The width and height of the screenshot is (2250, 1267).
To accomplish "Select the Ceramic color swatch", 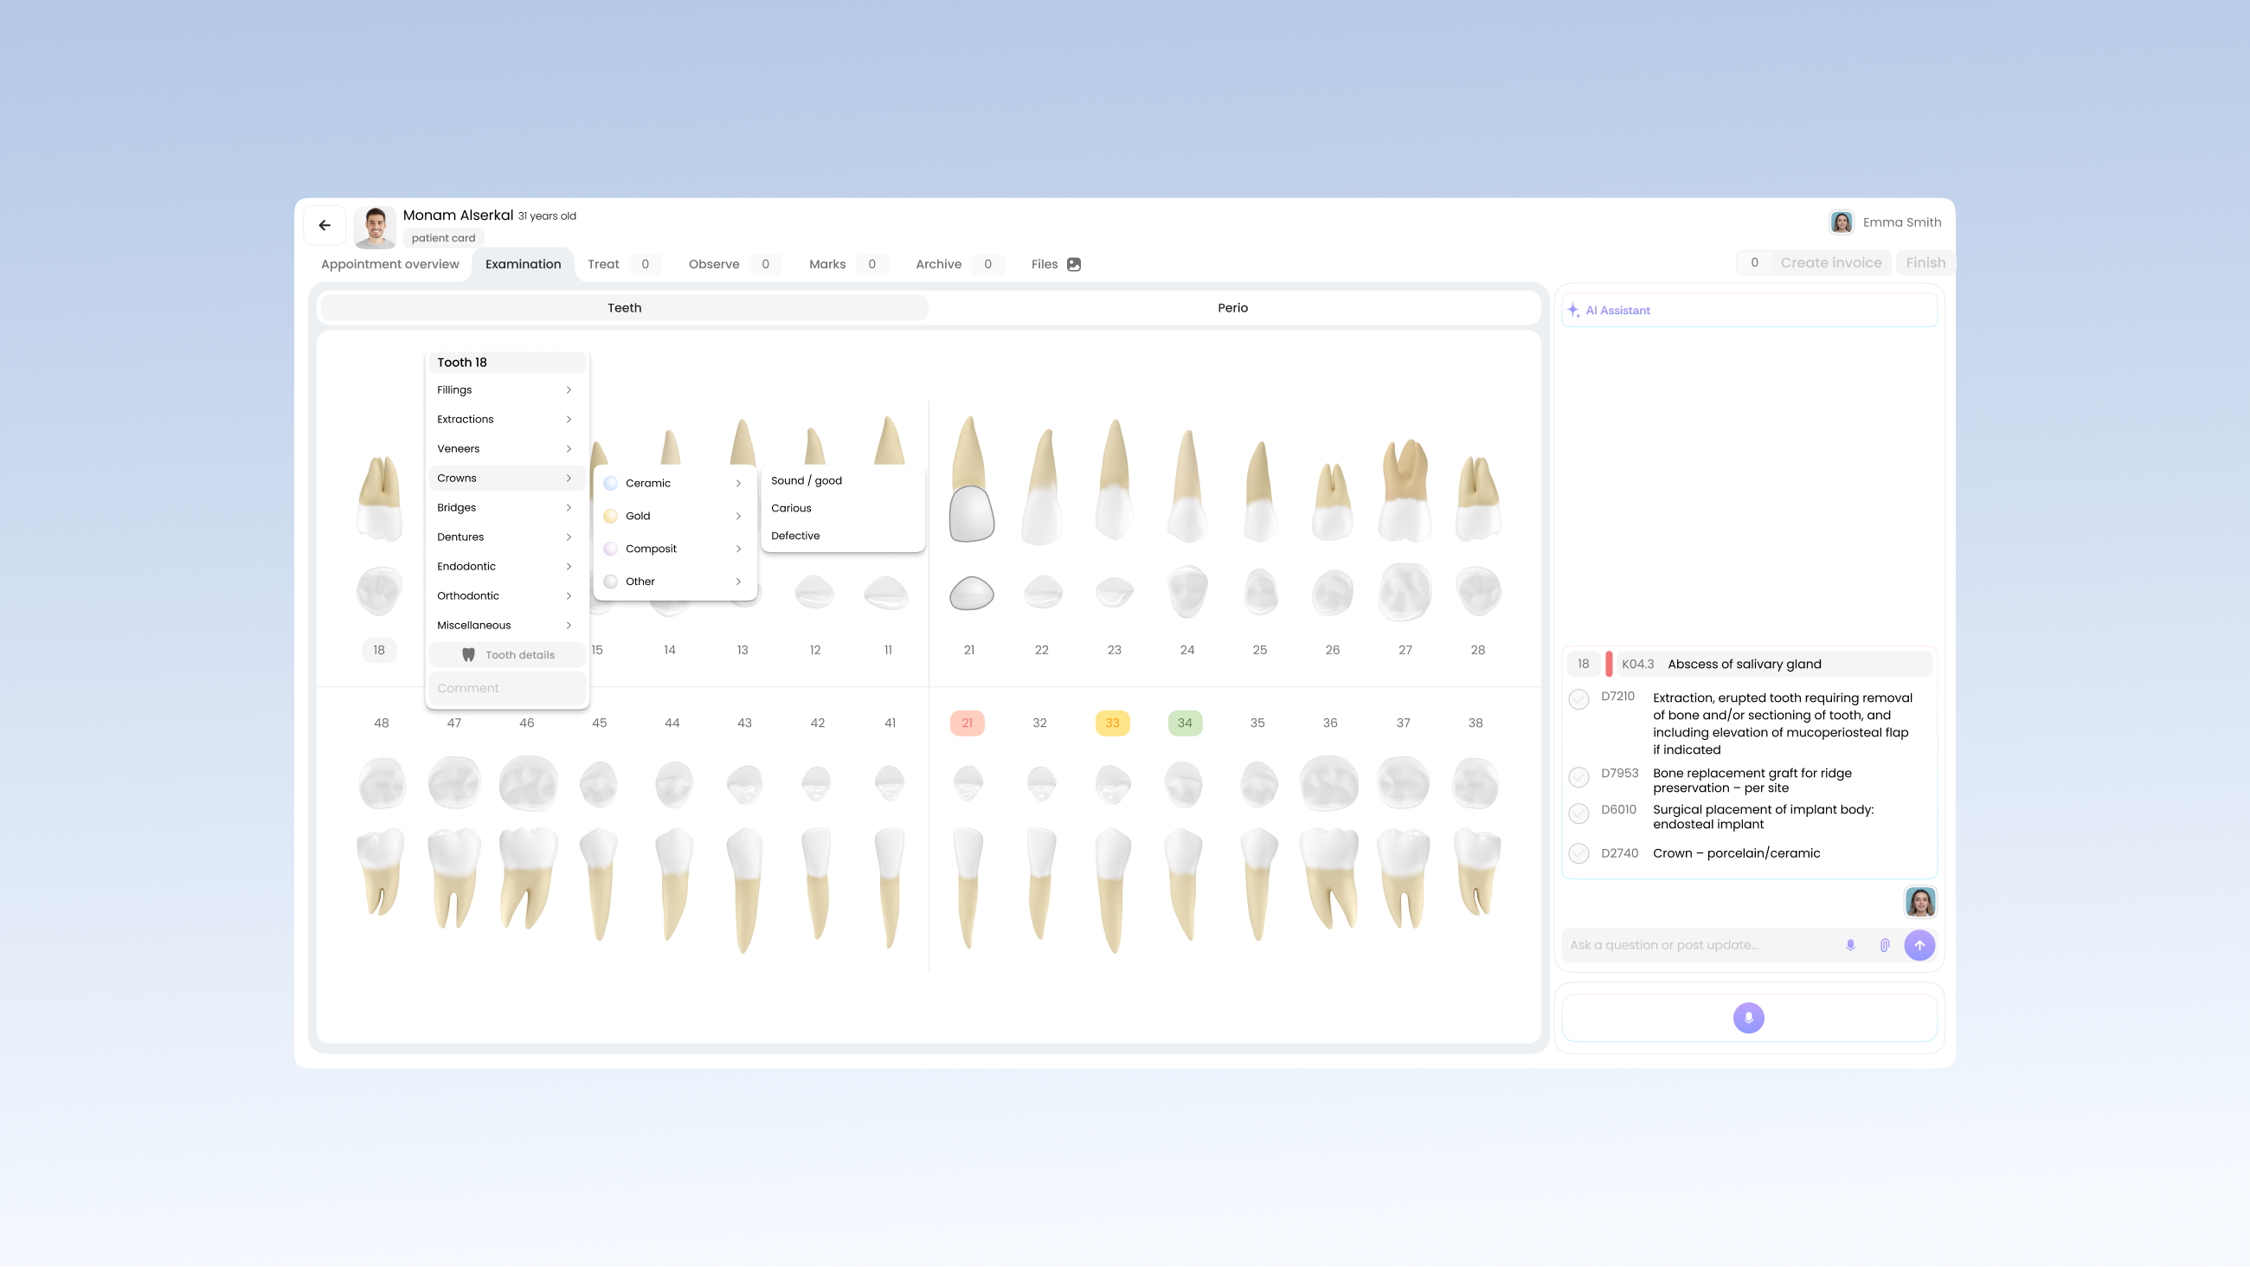I will [611, 483].
